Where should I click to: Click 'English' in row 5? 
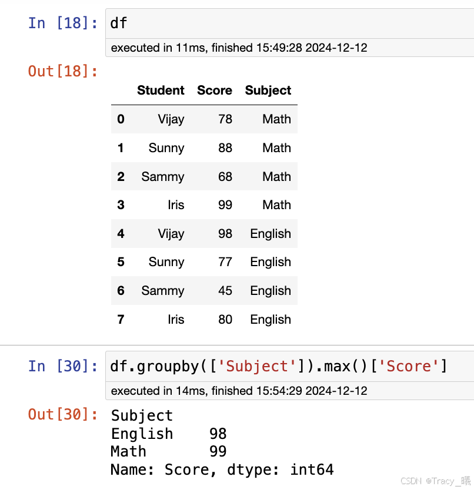271,262
